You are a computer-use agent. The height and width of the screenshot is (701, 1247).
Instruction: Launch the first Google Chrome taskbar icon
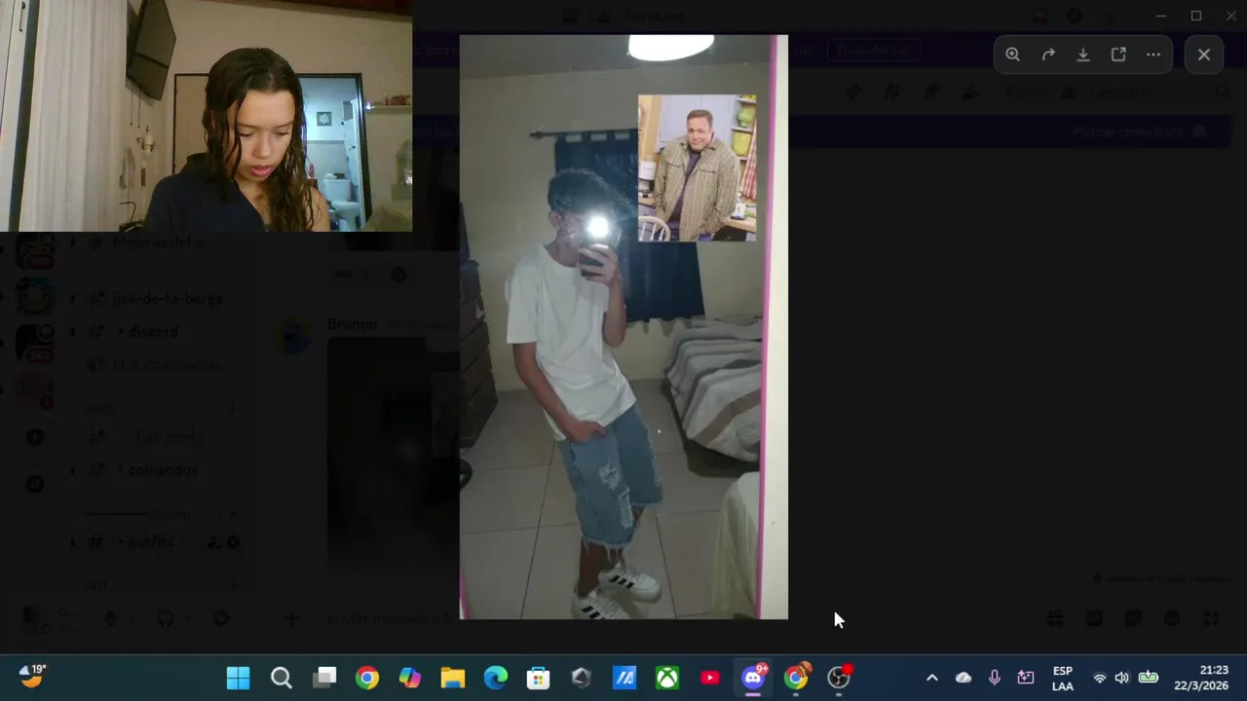click(367, 678)
